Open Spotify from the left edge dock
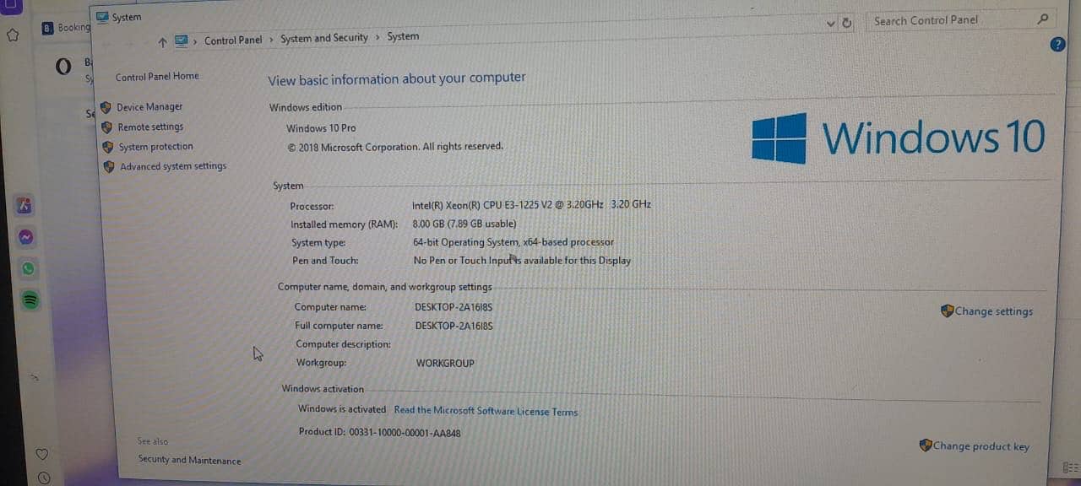 click(30, 300)
